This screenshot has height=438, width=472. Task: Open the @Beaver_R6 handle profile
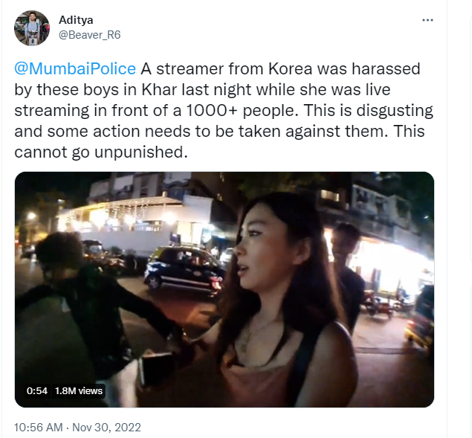click(89, 35)
